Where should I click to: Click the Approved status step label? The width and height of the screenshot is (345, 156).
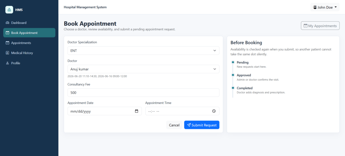point(244,75)
